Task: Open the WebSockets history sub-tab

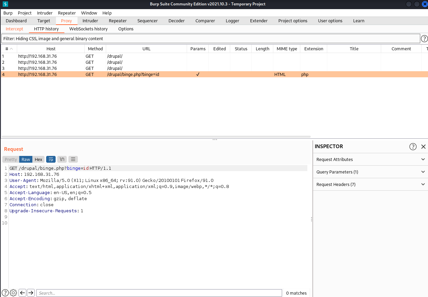Action: (x=89, y=29)
